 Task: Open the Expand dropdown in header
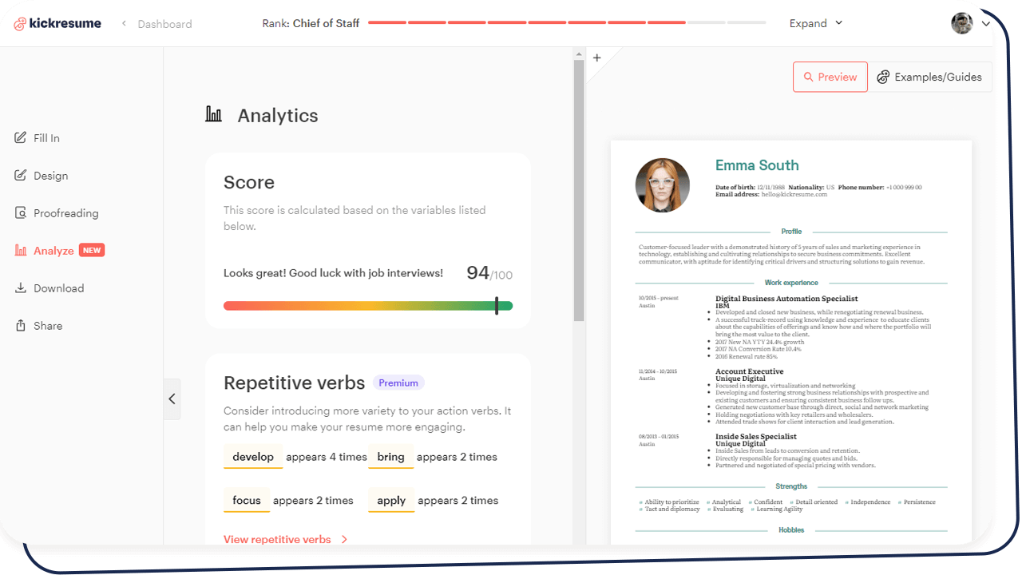[x=815, y=23]
